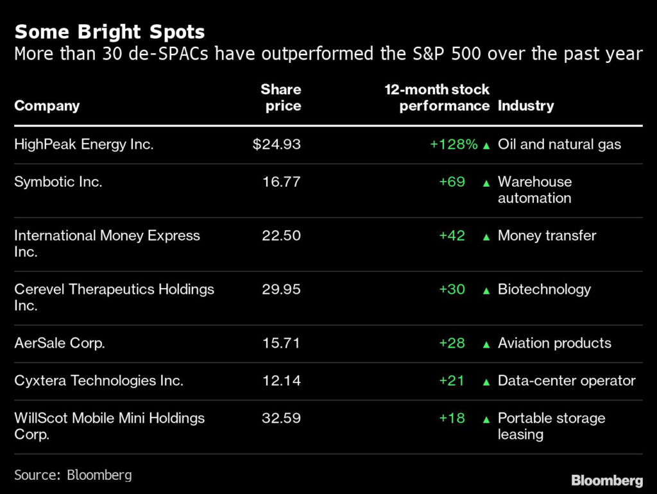Click the green up arrow beside +128%
This screenshot has height=494, width=657.
[x=486, y=146]
